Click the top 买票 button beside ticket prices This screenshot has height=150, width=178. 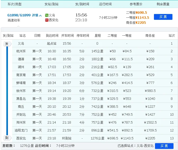163,17
